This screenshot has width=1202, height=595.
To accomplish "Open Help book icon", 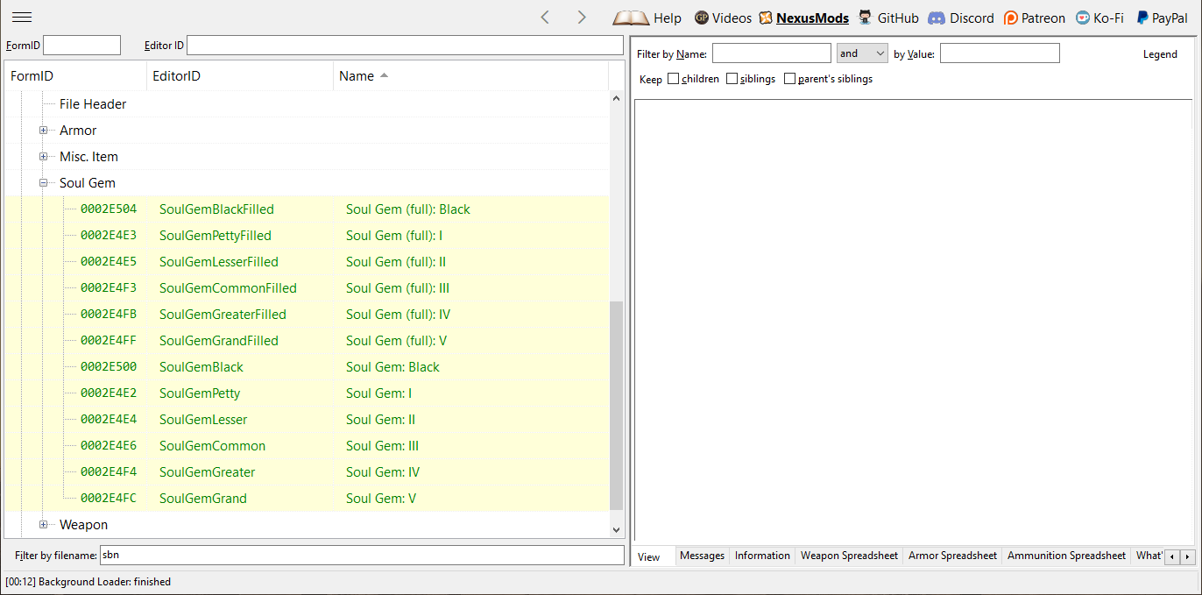I will 631,18.
